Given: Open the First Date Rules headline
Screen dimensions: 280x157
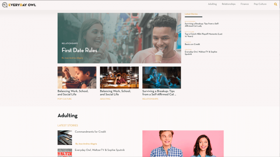Looking at the screenshot, I should click(x=79, y=50).
